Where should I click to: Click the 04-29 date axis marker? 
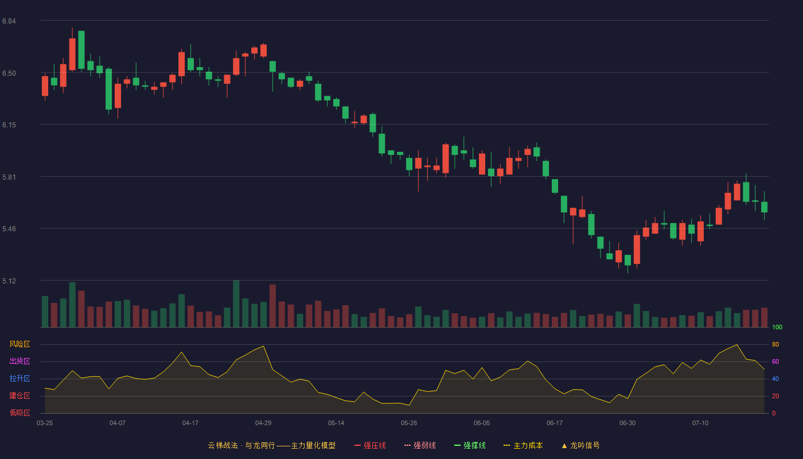263,423
